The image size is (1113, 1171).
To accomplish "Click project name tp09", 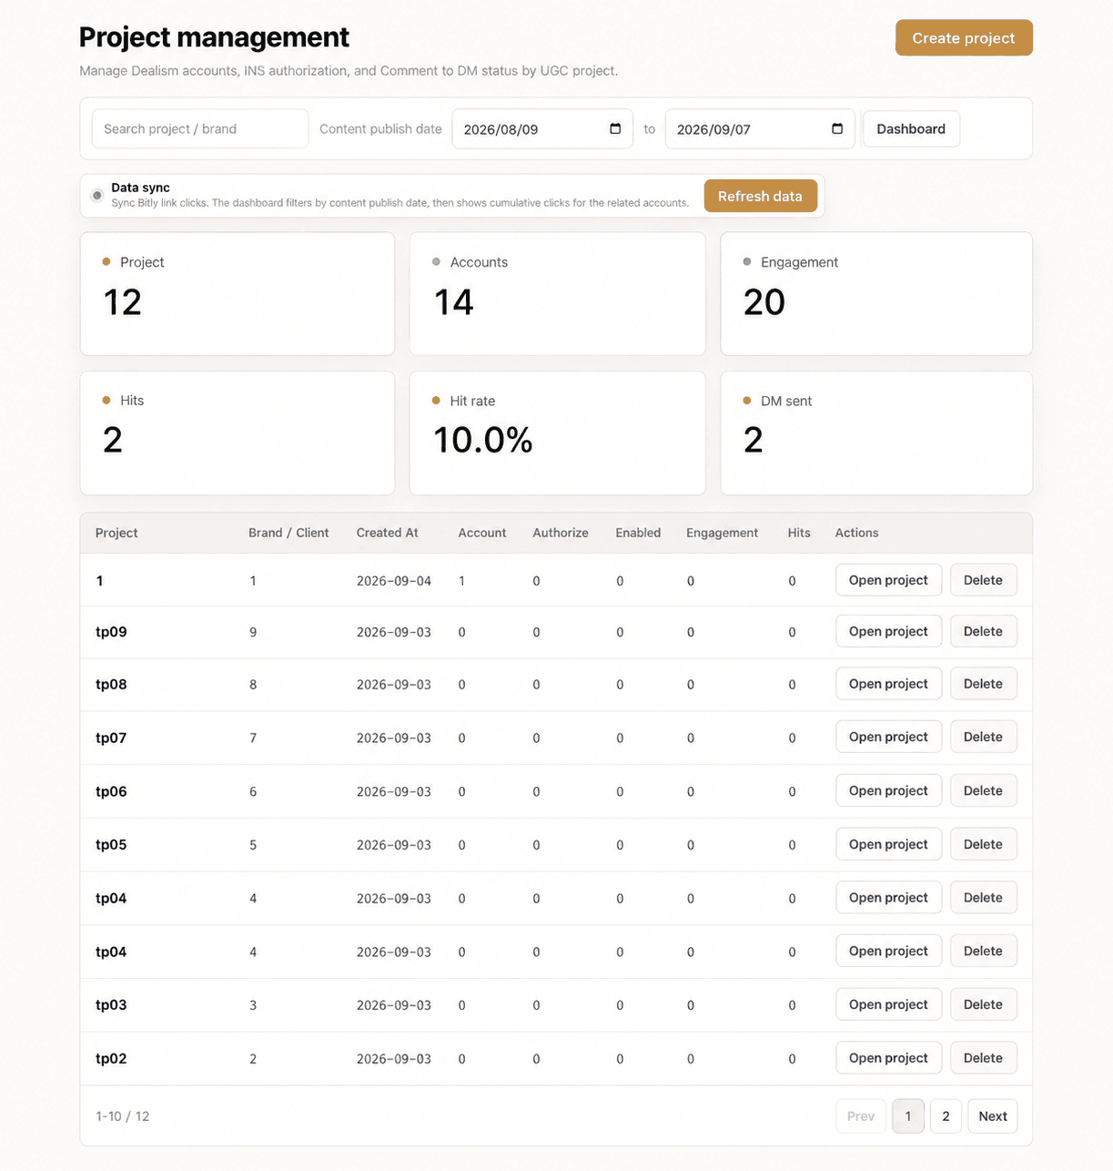I will pos(111,632).
